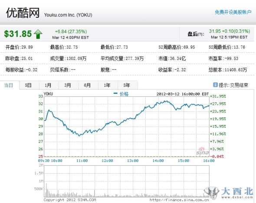Click the 成交量:1302.09万 field

point(68,58)
